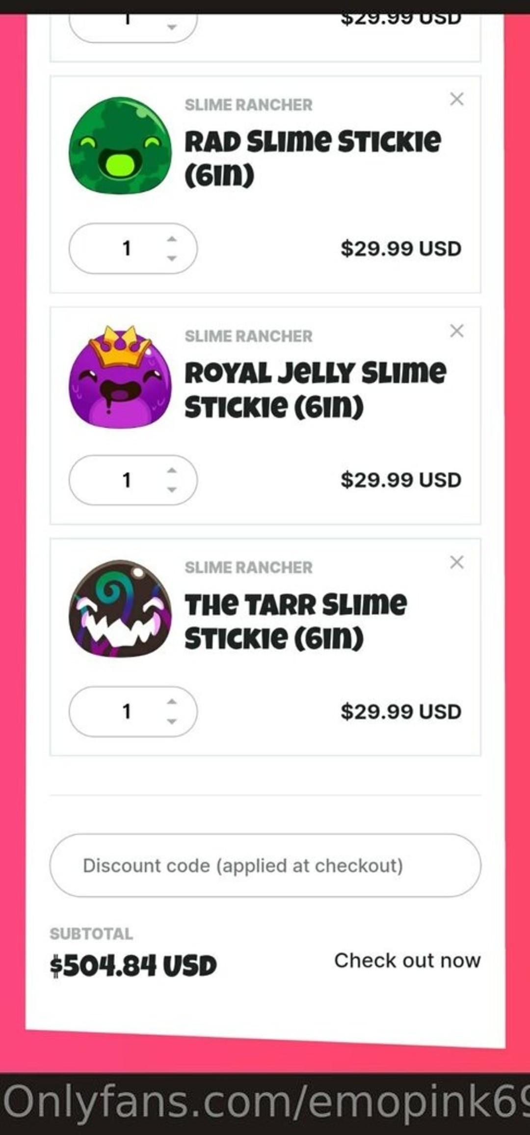Click Check out now

(x=407, y=960)
